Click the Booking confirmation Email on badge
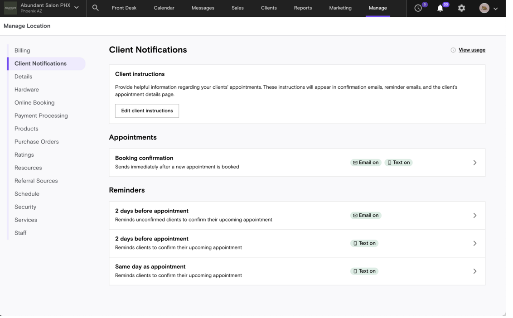This screenshot has height=318, width=513. point(366,163)
